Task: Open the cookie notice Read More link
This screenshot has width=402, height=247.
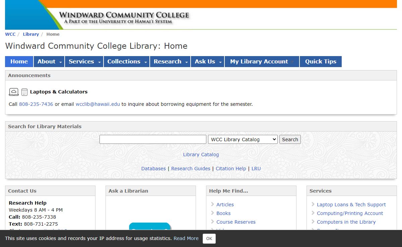Action: pyautogui.click(x=186, y=238)
